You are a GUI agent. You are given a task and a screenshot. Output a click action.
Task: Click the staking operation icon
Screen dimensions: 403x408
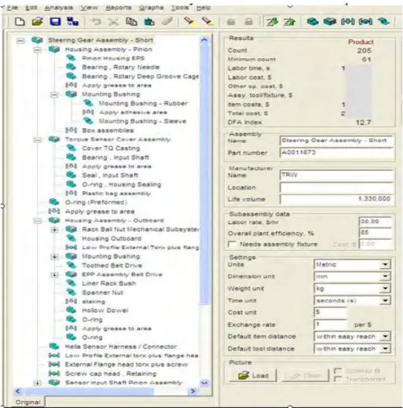click(71, 301)
